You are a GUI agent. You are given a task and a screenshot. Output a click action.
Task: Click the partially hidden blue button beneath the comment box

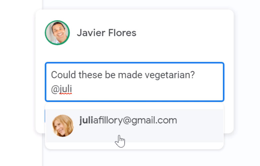pyautogui.click(x=45, y=115)
